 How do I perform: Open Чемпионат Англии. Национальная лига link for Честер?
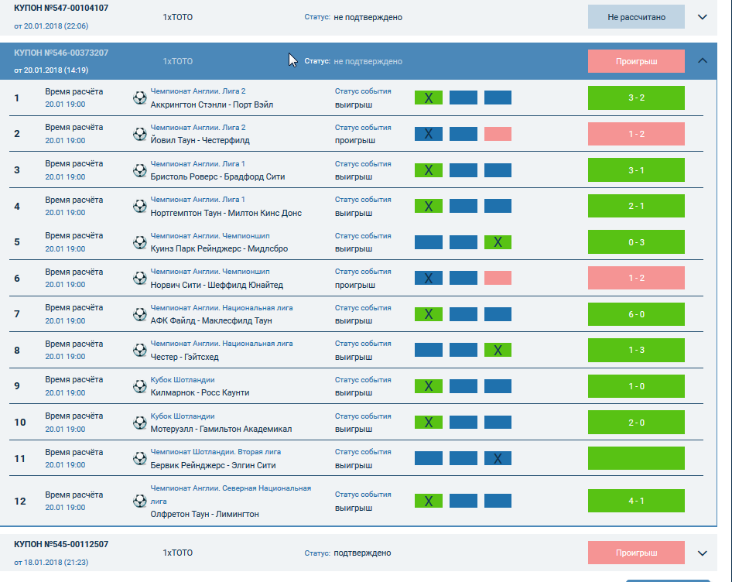click(x=222, y=344)
